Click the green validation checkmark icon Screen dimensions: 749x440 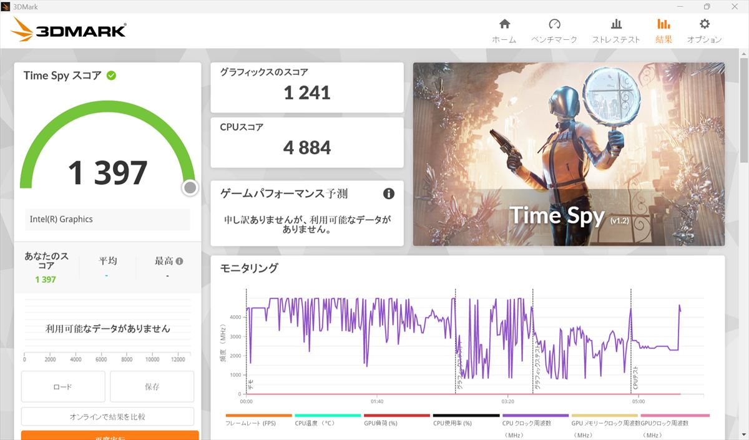pyautogui.click(x=111, y=76)
